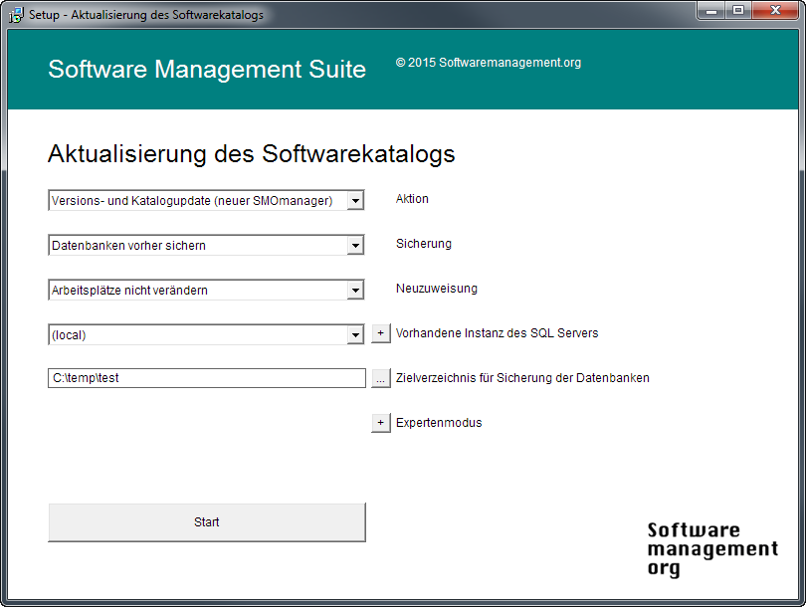806x607 pixels.
Task: Open the Neuzuweisung dropdown arrow
Action: (x=355, y=291)
